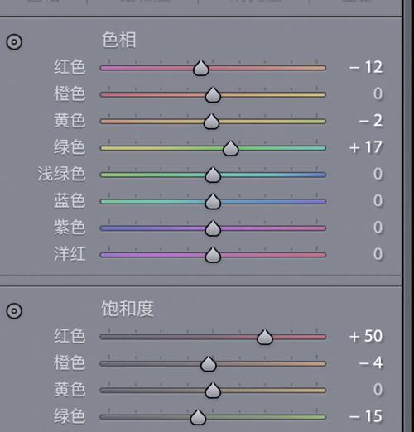This screenshot has width=414, height=432.
Task: Click the Hue magenta (洋红) slider handle
Action: (x=213, y=255)
